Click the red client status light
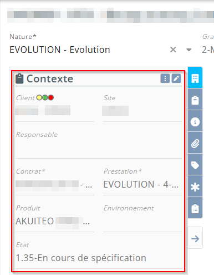 (x=51, y=97)
